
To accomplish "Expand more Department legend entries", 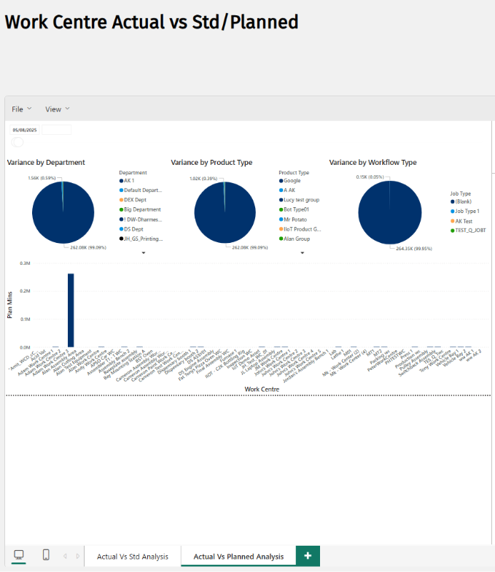I will (144, 252).
